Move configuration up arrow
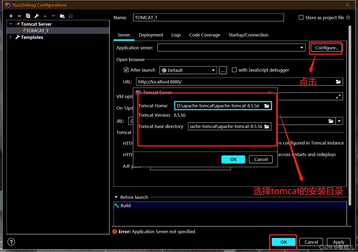This screenshot has height=252, width=358. pos(45,16)
